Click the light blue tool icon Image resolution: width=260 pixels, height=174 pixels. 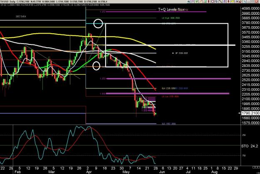[245, 2]
